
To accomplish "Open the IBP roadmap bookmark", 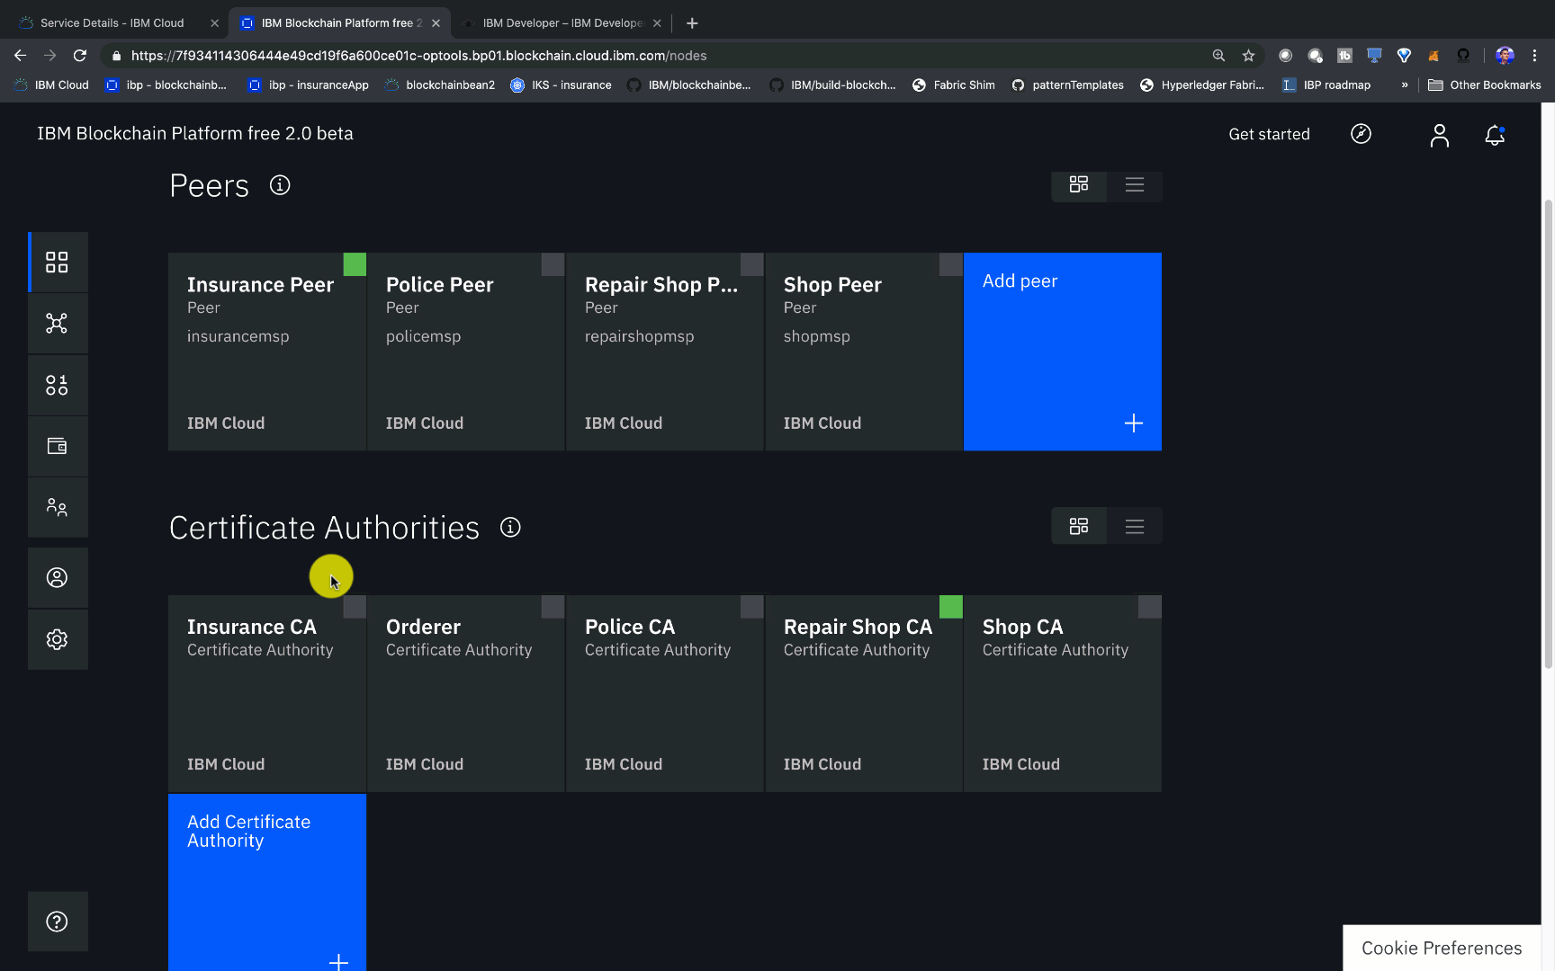I will pos(1326,85).
